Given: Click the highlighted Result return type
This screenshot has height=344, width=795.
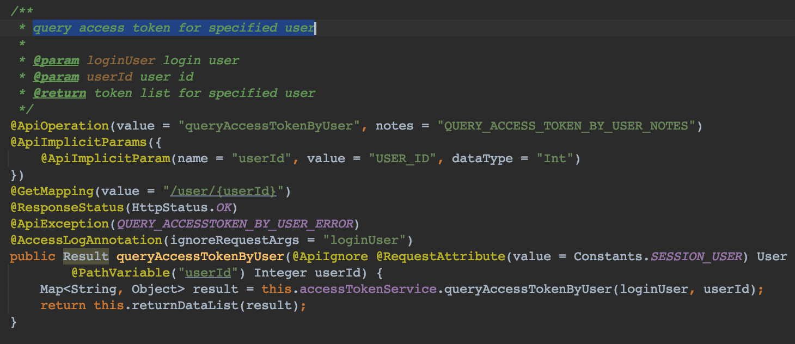Looking at the screenshot, I should (86, 256).
